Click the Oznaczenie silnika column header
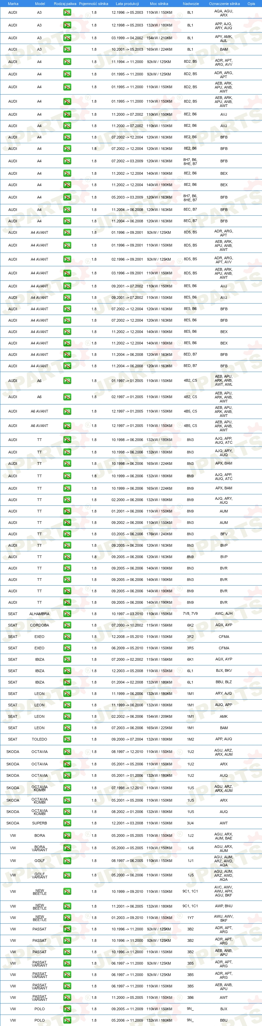This screenshot has height=1026, width=262. (x=224, y=4)
